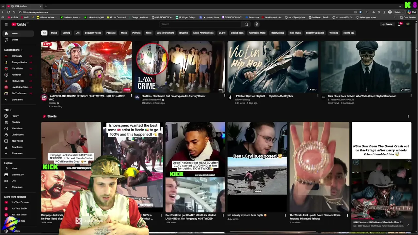Open the YouTube hamburger guide menu
Image resolution: width=418 pixels, height=235 pixels.
(x=6, y=24)
